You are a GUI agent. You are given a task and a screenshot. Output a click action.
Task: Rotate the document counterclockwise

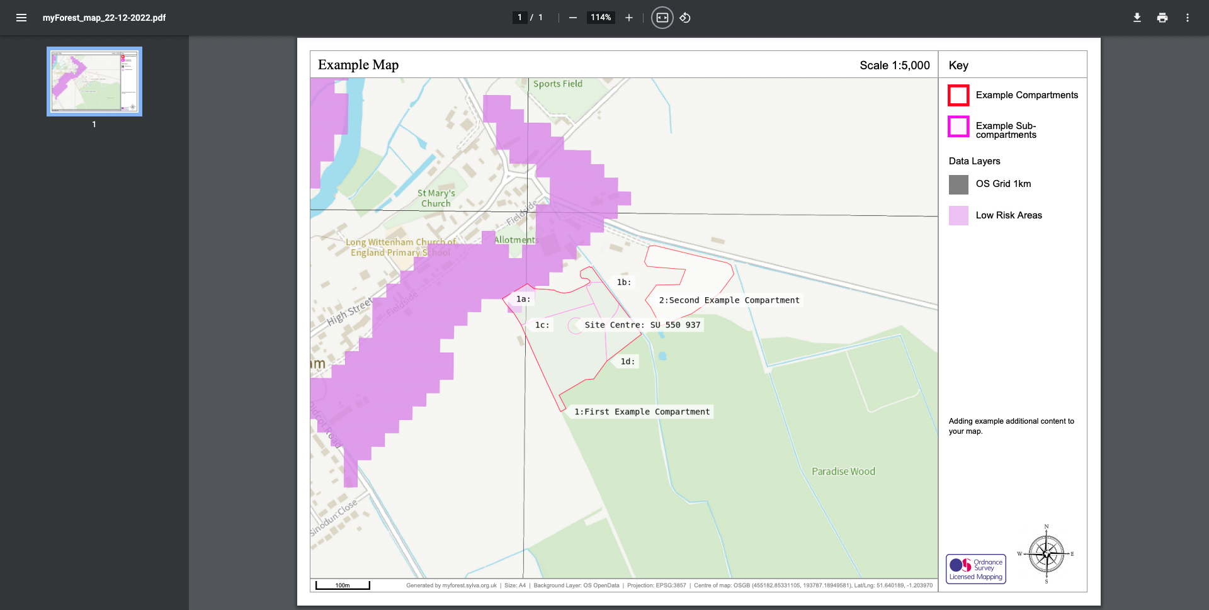coord(685,18)
